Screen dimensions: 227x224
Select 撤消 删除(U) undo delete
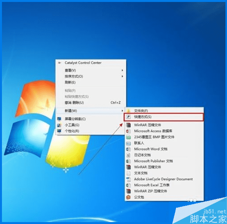click(90, 103)
